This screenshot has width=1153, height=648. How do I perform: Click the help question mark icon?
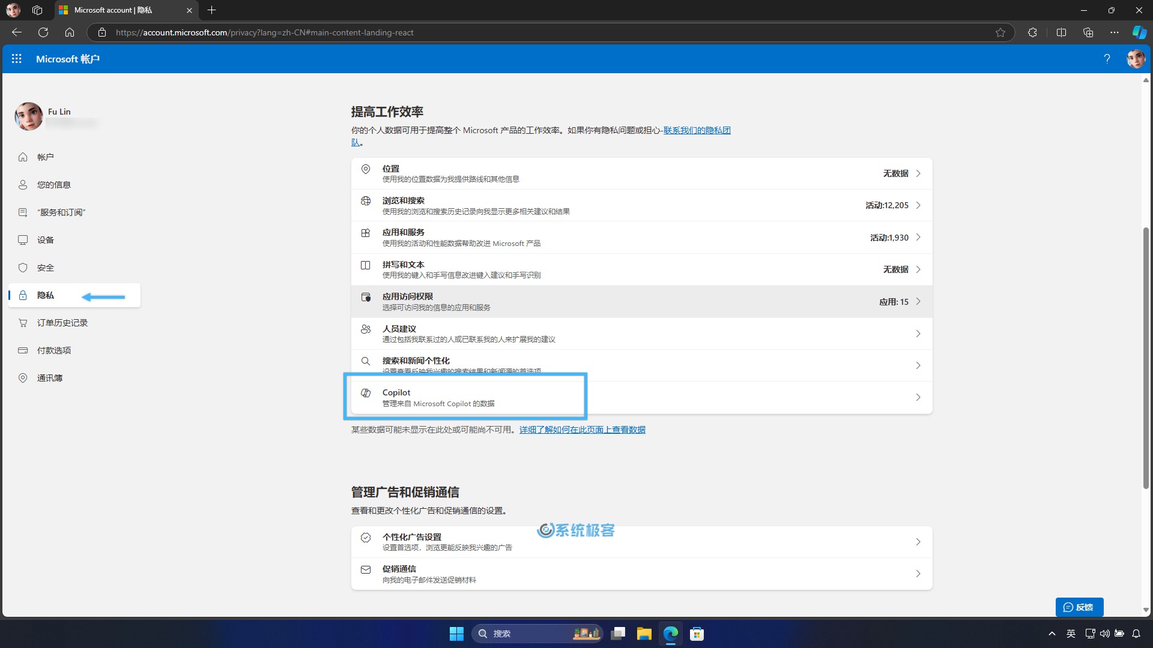pyautogui.click(x=1107, y=59)
